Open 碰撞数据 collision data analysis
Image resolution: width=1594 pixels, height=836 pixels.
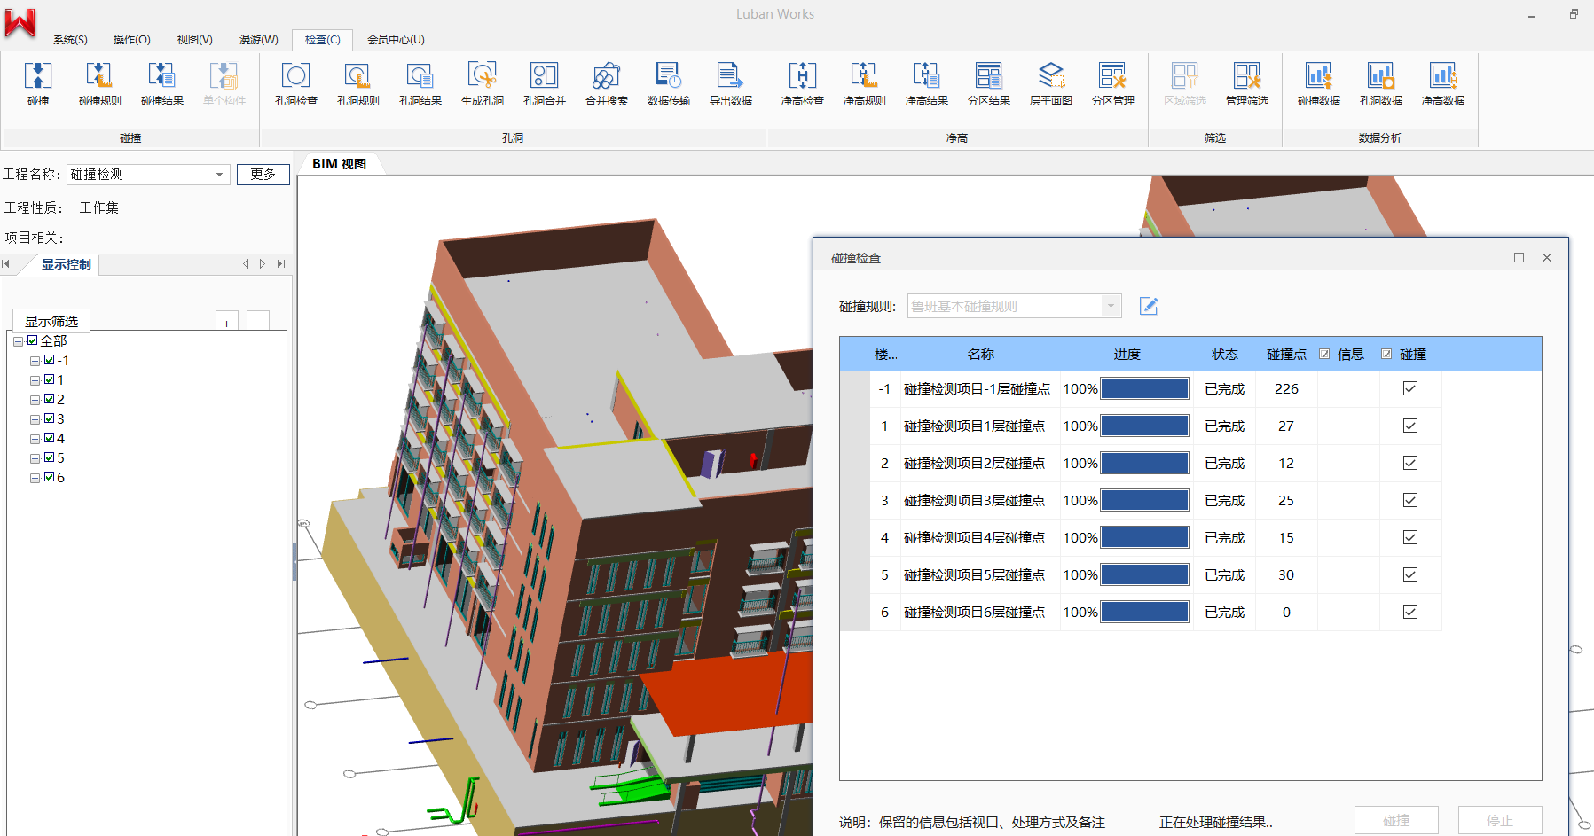click(1319, 84)
